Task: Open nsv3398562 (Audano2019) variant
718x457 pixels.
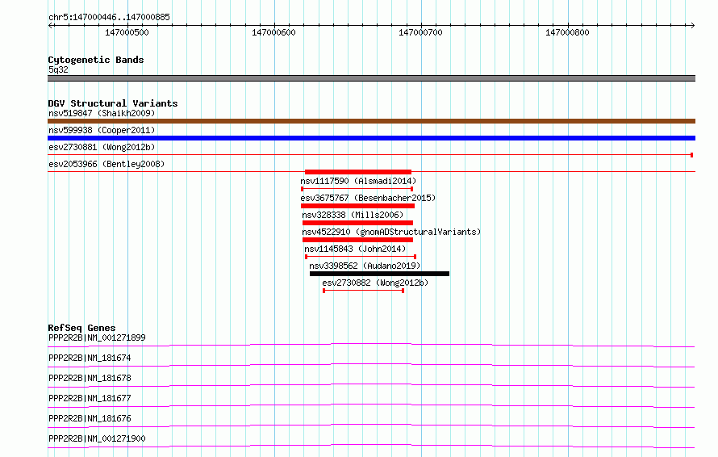Action: (x=365, y=266)
